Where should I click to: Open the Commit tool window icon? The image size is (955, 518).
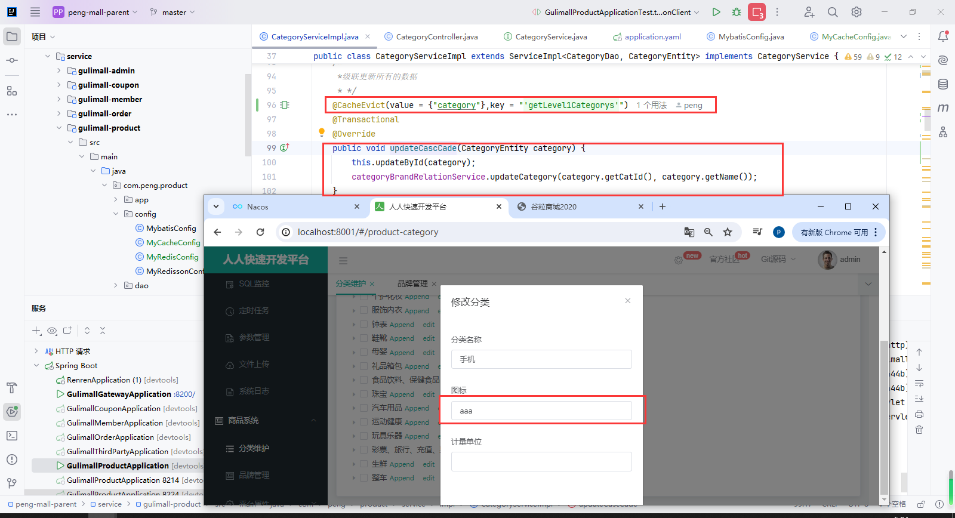pyautogui.click(x=12, y=60)
